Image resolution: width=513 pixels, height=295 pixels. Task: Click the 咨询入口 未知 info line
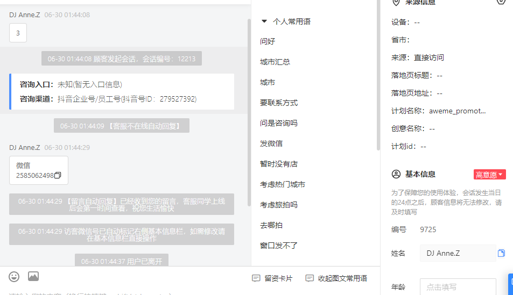pos(71,84)
